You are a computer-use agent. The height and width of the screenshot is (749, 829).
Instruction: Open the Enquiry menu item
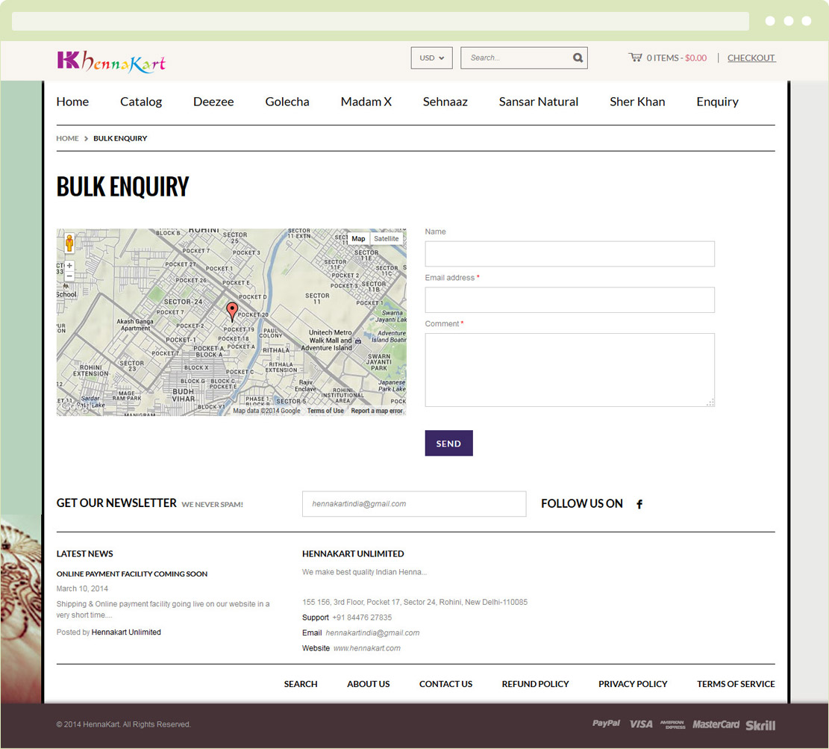(x=717, y=102)
